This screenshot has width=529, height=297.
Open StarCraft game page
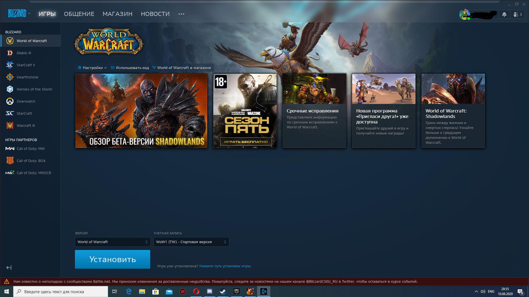pyautogui.click(x=30, y=113)
